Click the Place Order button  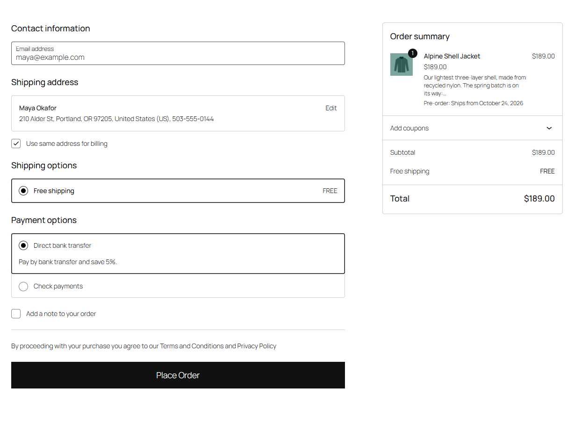(x=178, y=375)
